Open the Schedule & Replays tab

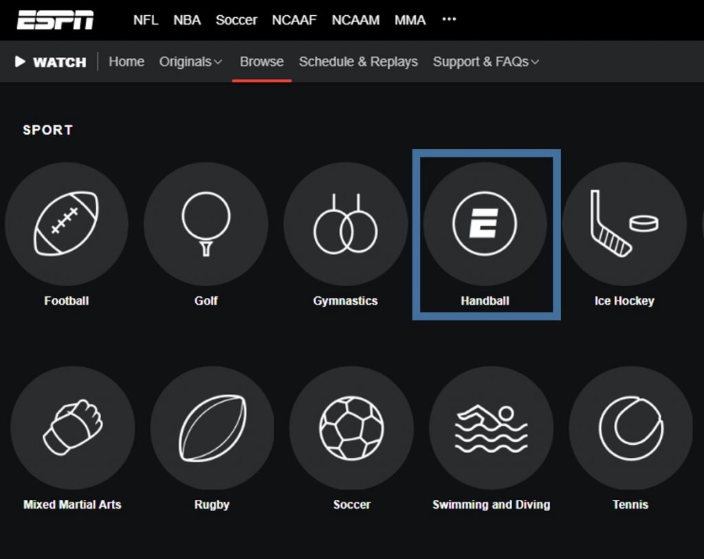358,61
